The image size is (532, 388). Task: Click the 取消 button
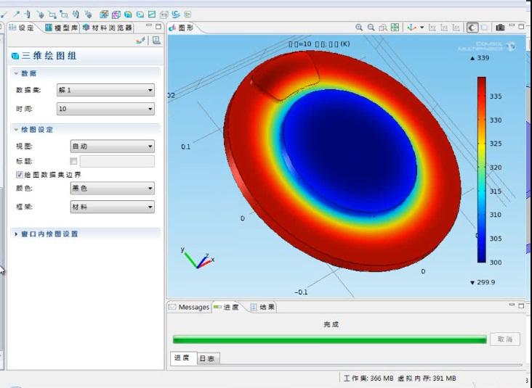coord(505,339)
